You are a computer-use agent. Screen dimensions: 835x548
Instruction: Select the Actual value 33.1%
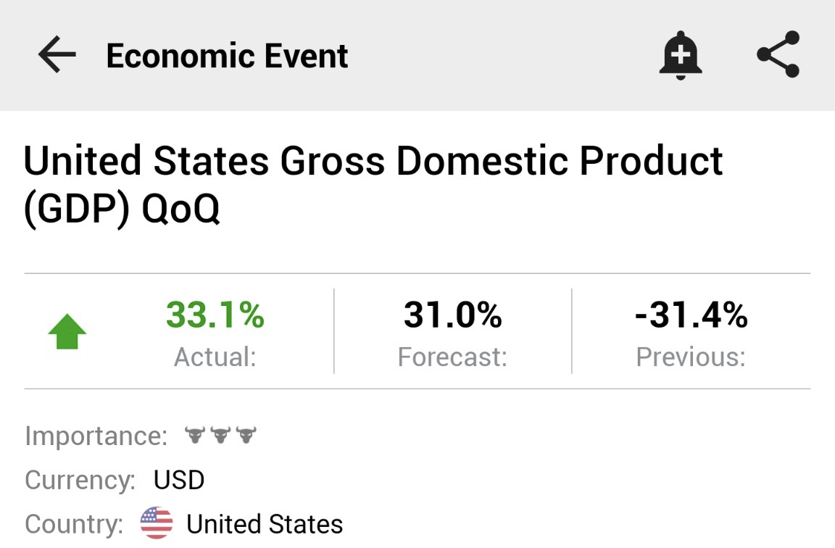click(x=215, y=315)
